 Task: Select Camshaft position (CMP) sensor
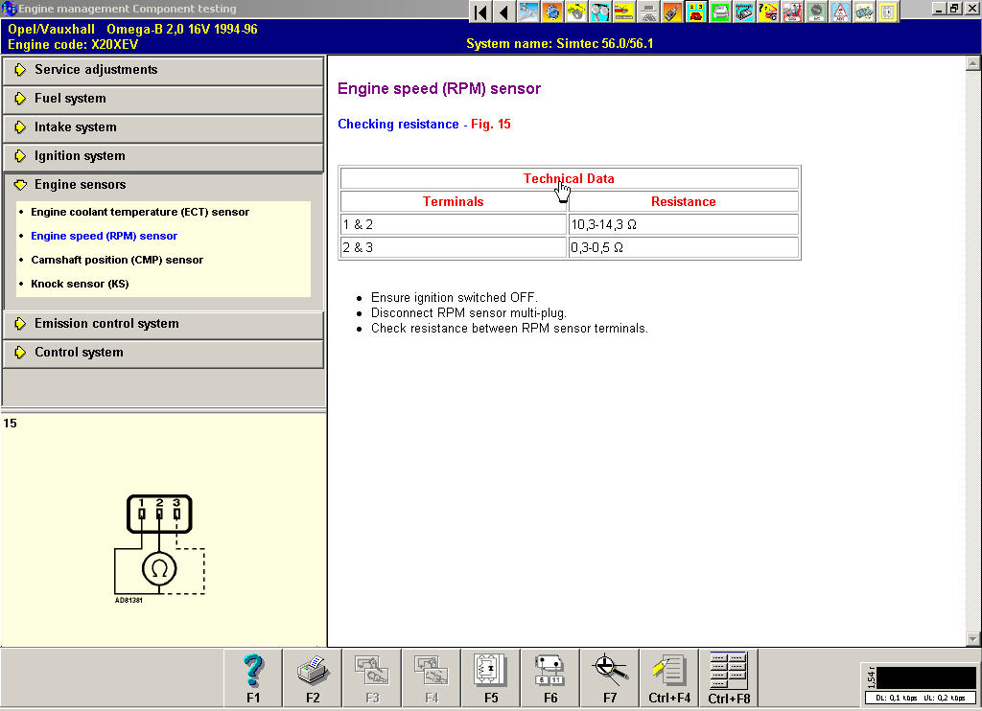tap(117, 260)
